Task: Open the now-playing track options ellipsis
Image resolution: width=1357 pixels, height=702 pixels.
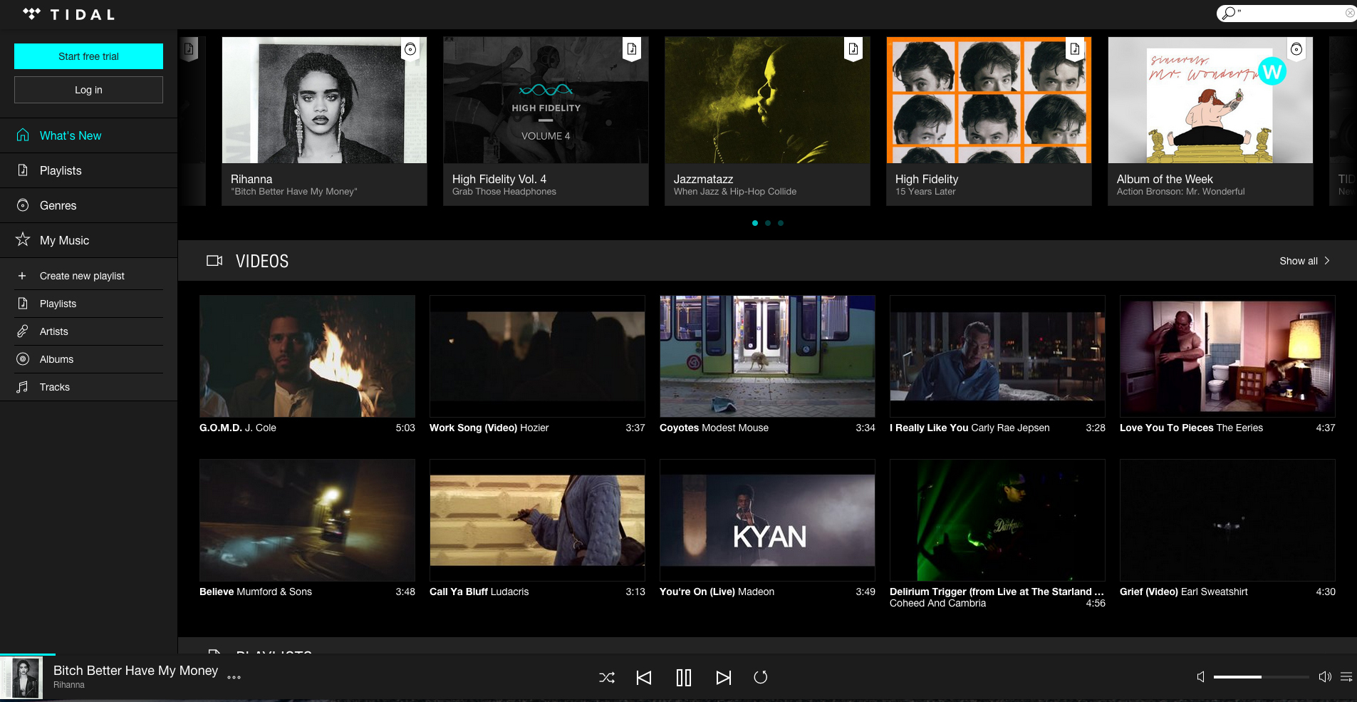Action: pyautogui.click(x=234, y=678)
